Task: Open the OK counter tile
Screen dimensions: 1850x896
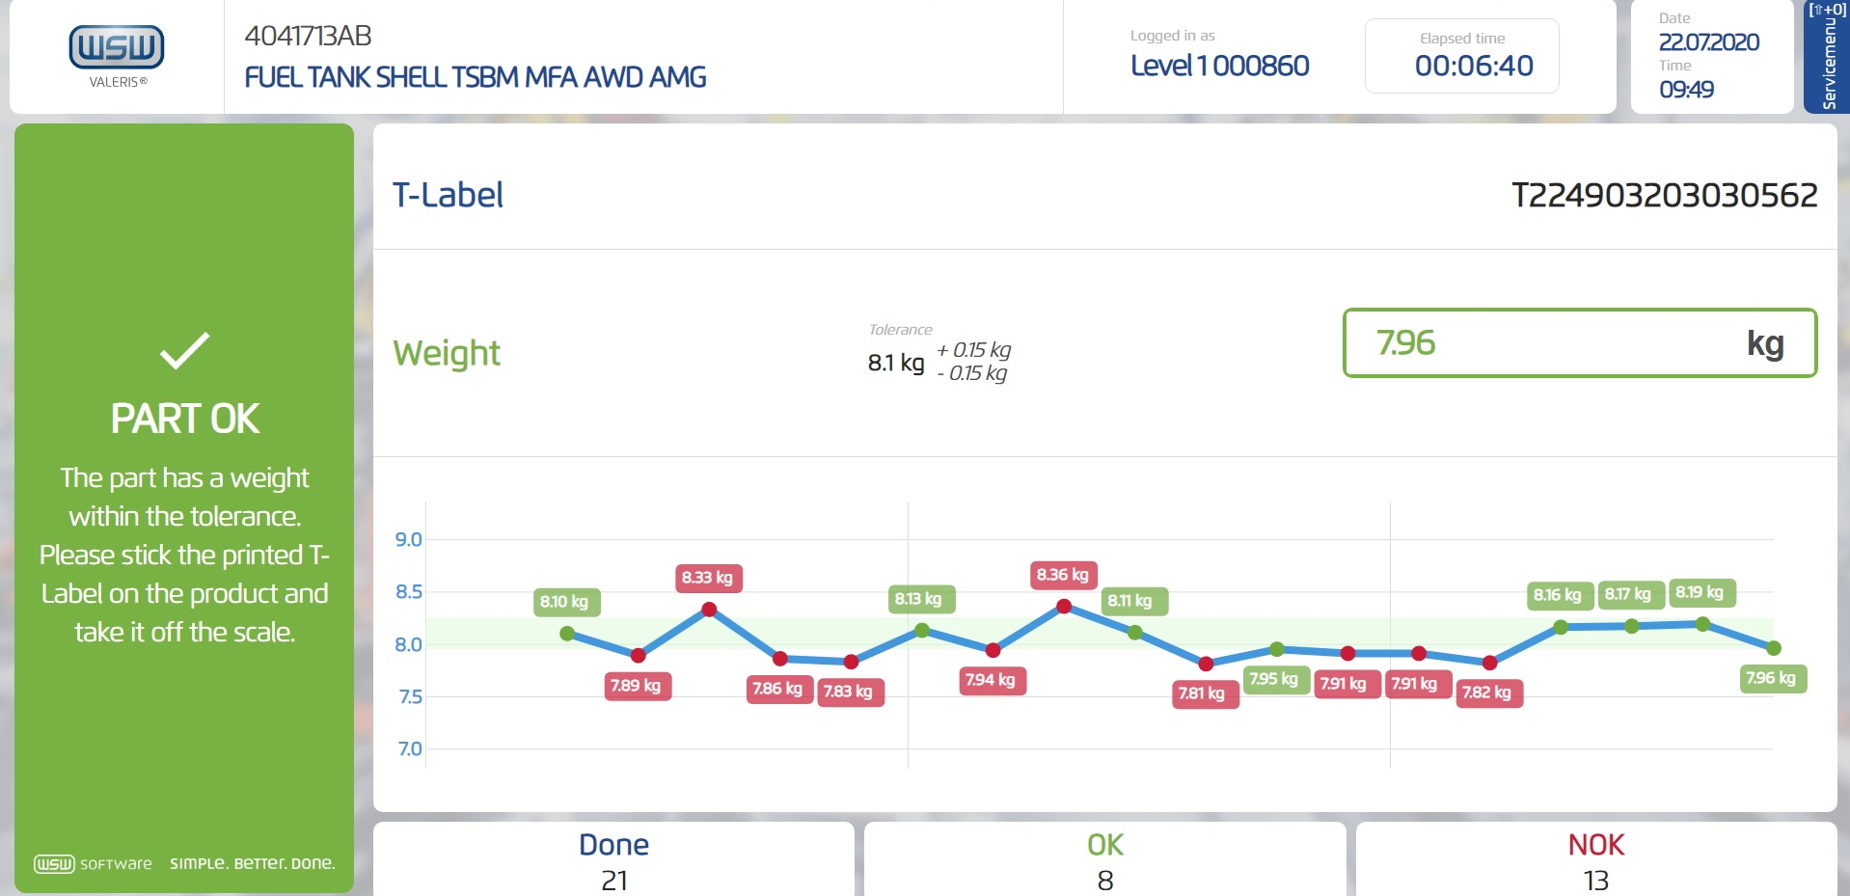Action: point(1104,860)
